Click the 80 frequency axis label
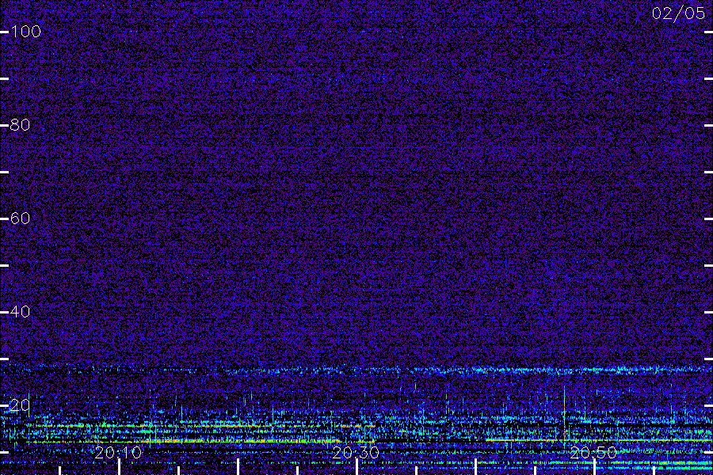 tap(20, 125)
